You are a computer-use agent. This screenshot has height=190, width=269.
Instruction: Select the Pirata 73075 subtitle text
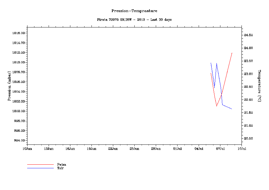[x=134, y=20]
